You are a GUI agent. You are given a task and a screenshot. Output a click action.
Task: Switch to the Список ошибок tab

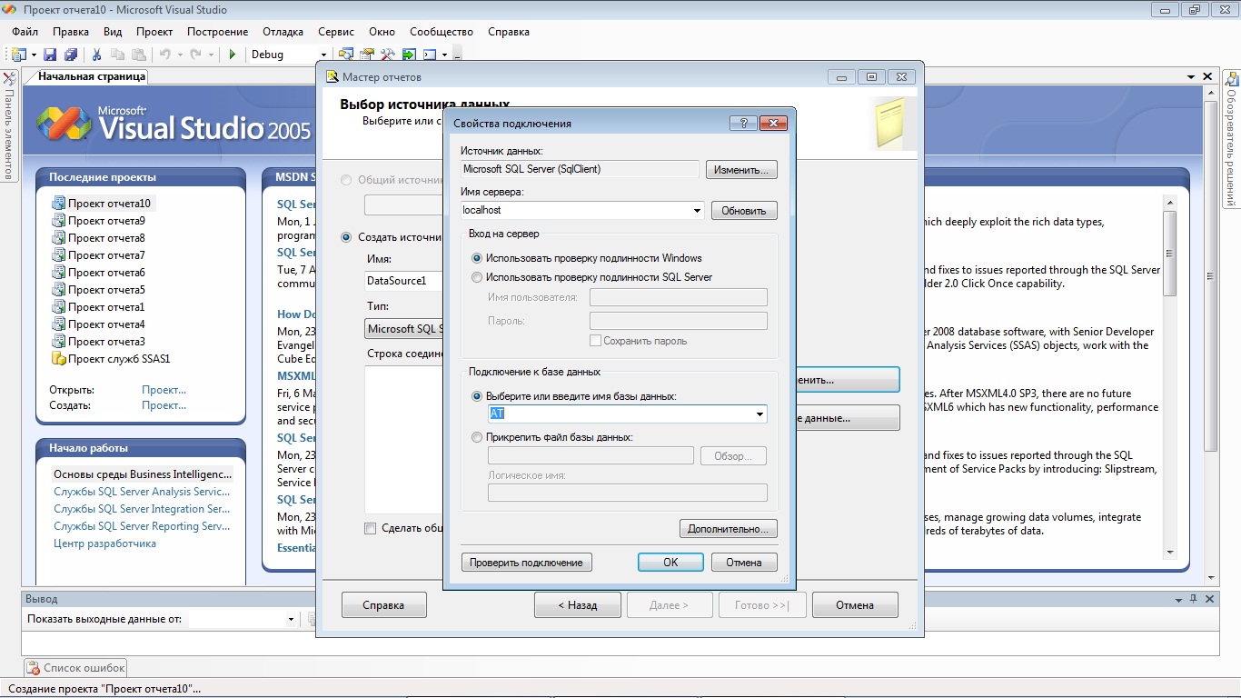pos(76,668)
